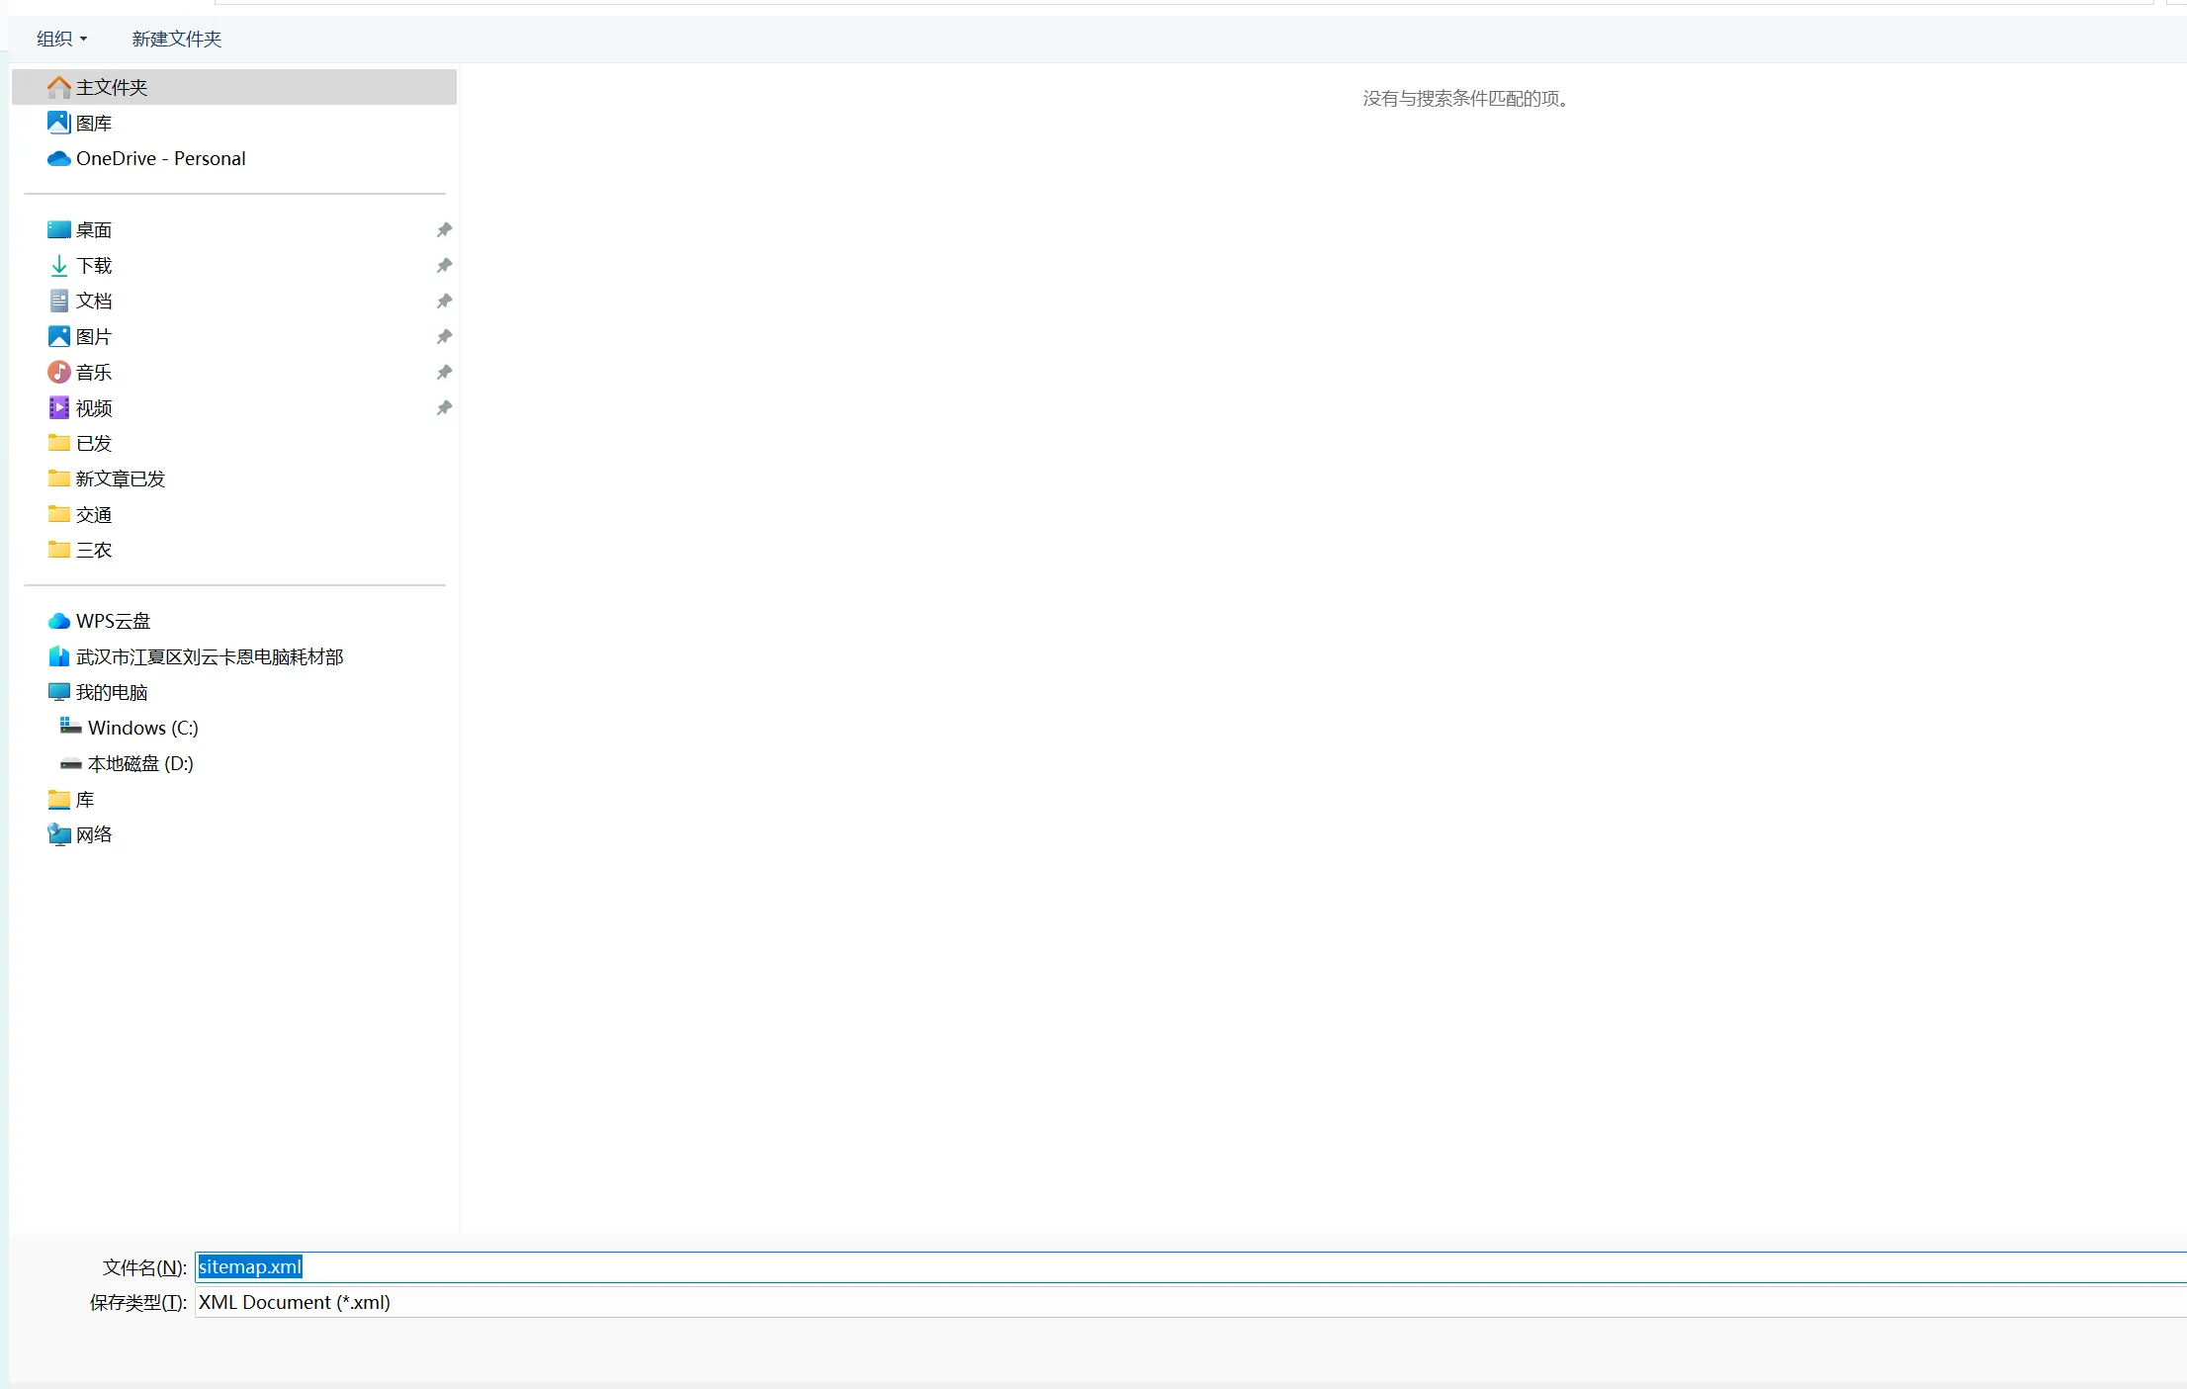2187x1389 pixels.
Task: Select the 音乐 music icon
Action: [59, 372]
